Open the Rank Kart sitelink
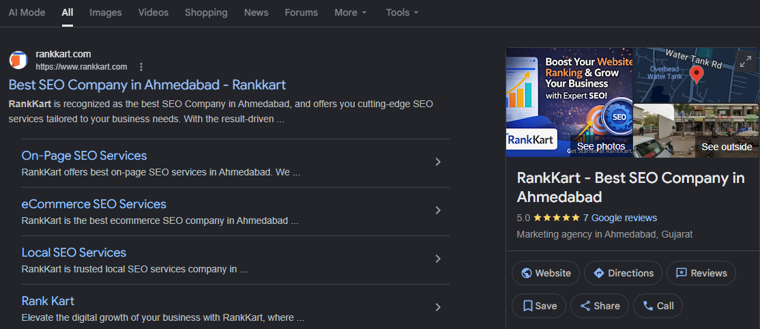 (x=48, y=301)
